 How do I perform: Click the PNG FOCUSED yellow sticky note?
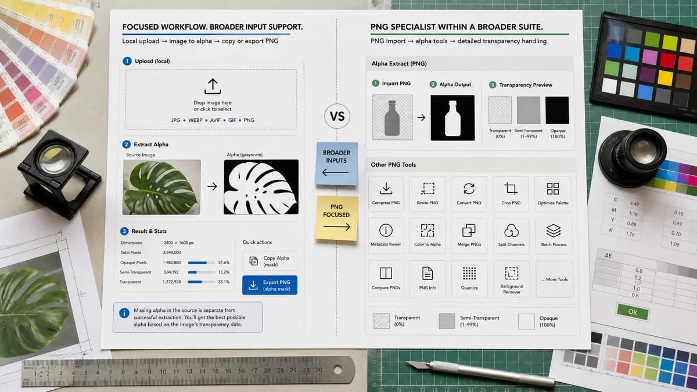pos(337,218)
